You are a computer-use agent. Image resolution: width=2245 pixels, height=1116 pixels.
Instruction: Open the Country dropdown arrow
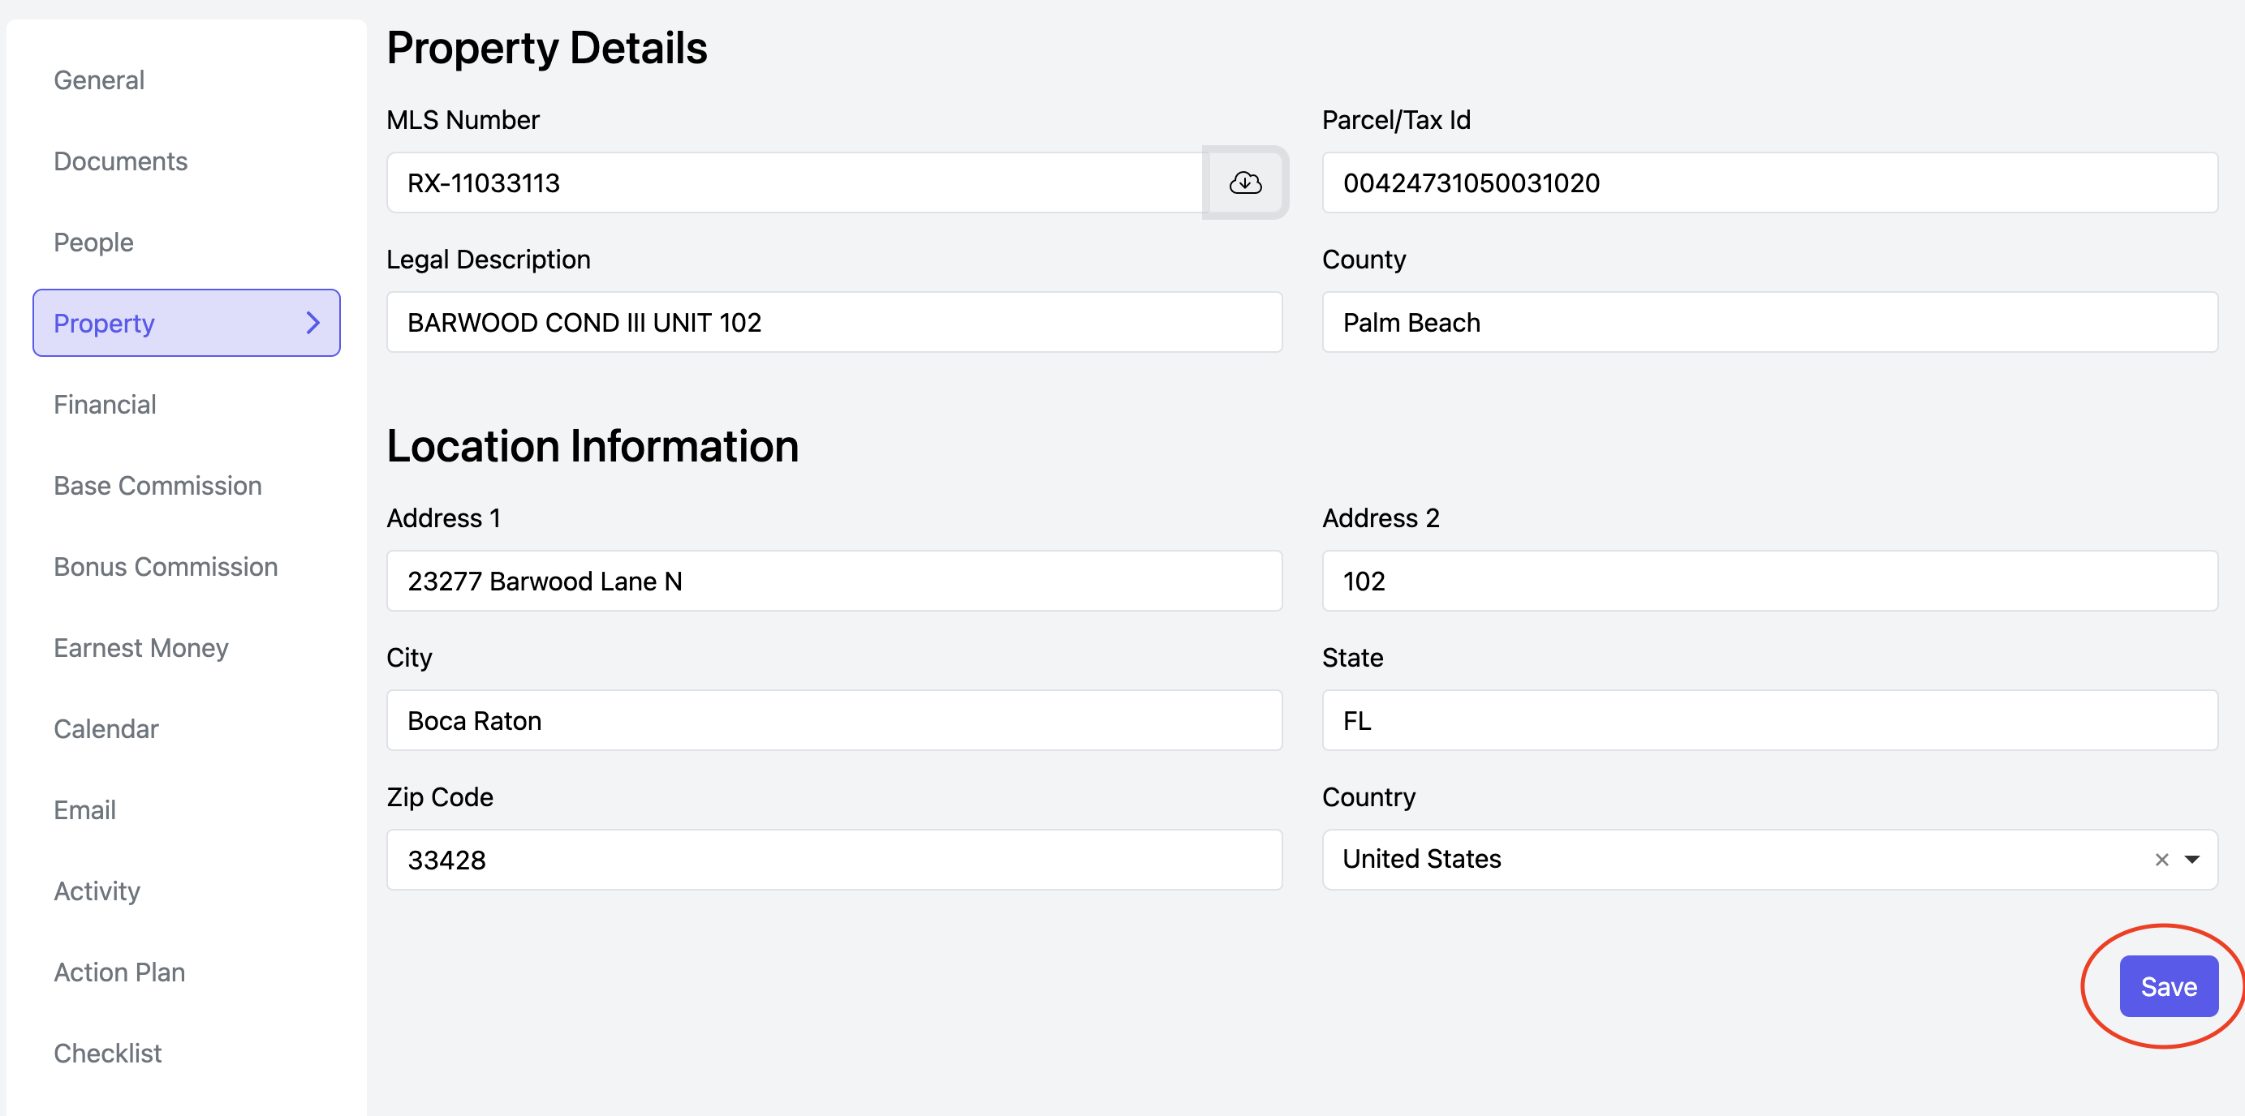click(2192, 860)
